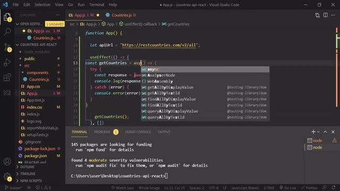
Task: Add a new terminal with plus icon
Action: coord(313,132)
